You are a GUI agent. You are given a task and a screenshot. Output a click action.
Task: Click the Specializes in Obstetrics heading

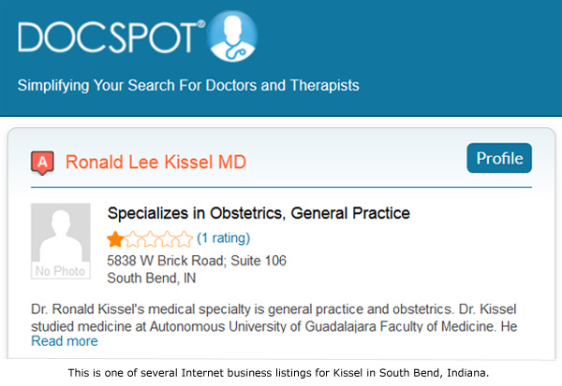tap(259, 213)
